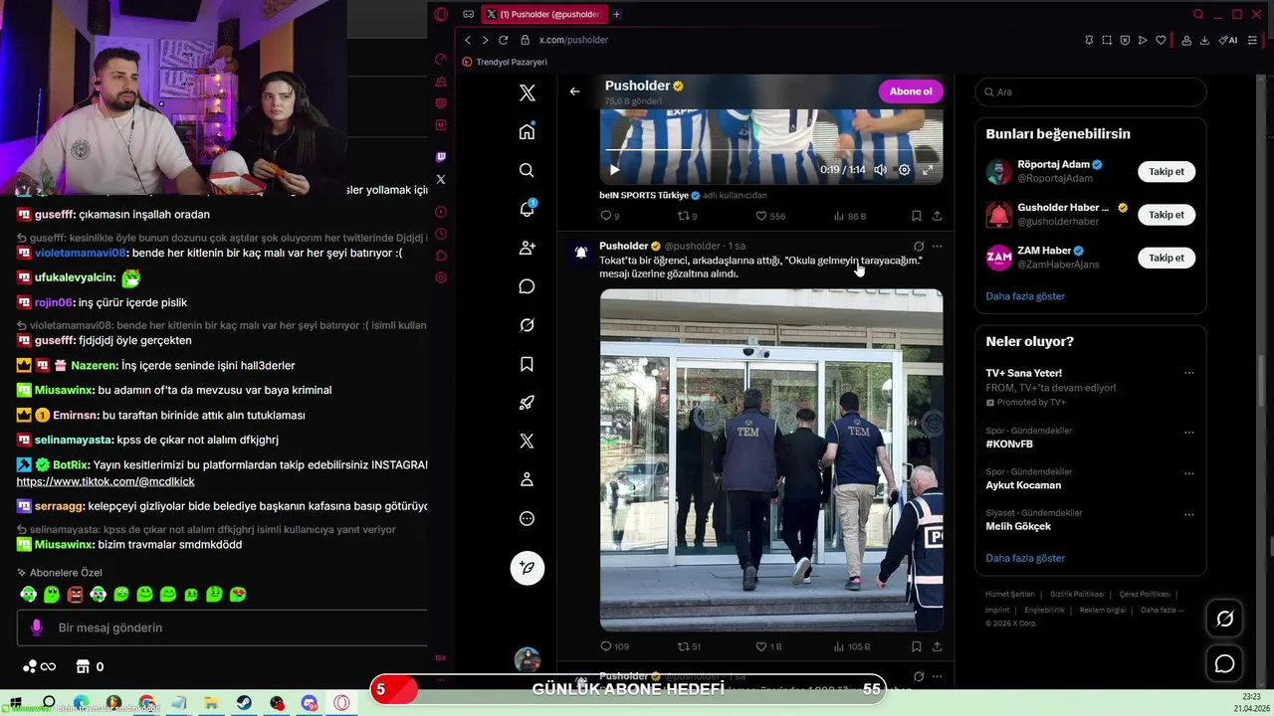Share the Tokat student post
1274x716 pixels.
click(937, 646)
